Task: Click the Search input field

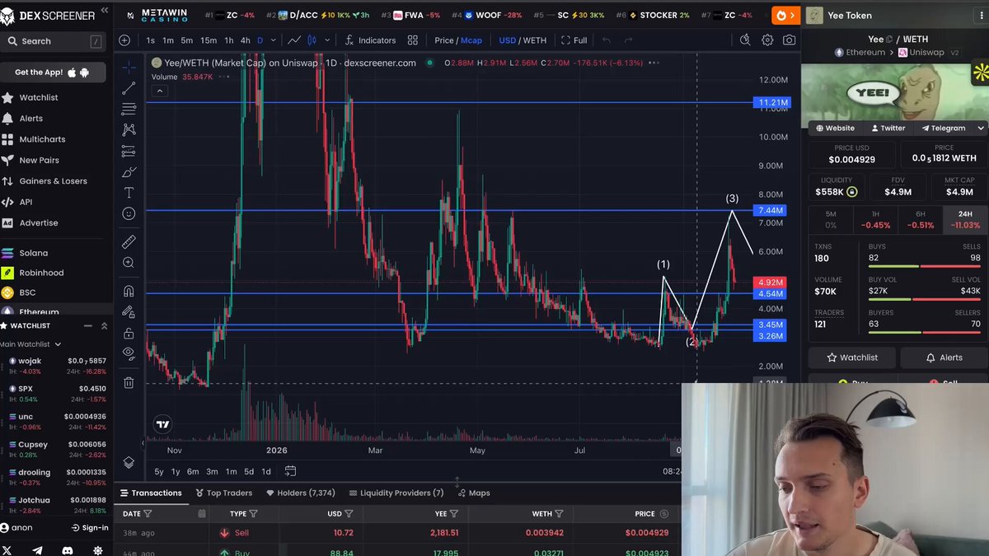Action: [54, 41]
